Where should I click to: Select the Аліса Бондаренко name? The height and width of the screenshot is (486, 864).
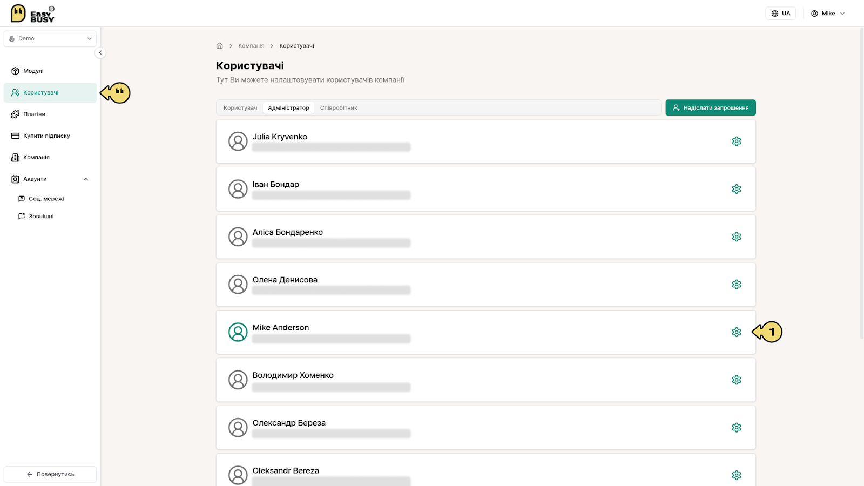[287, 232]
